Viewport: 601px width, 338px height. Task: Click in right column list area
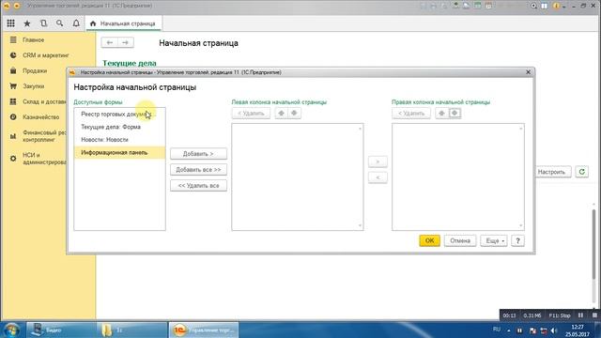click(x=458, y=177)
